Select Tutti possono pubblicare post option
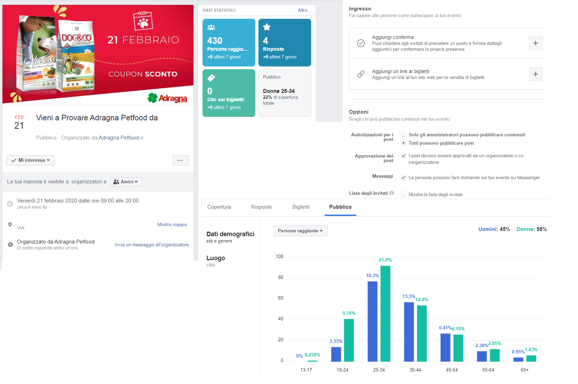The width and height of the screenshot is (578, 384). coord(403,143)
